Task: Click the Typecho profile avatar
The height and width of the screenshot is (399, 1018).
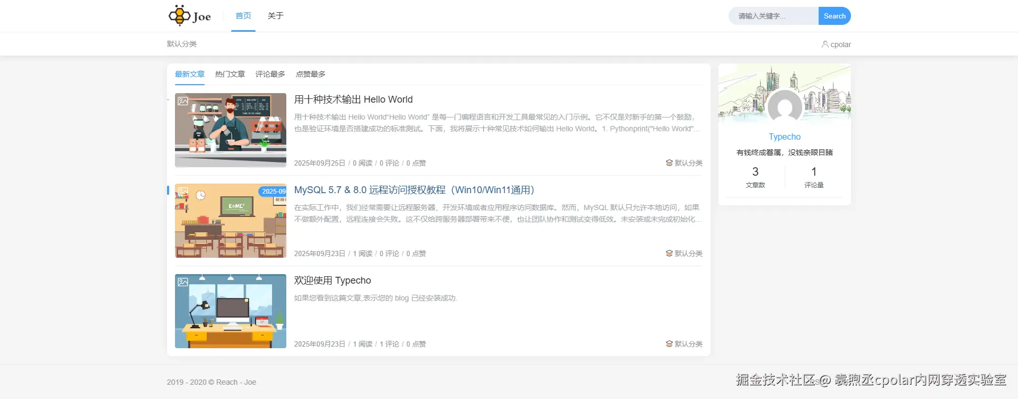Action: [x=785, y=107]
